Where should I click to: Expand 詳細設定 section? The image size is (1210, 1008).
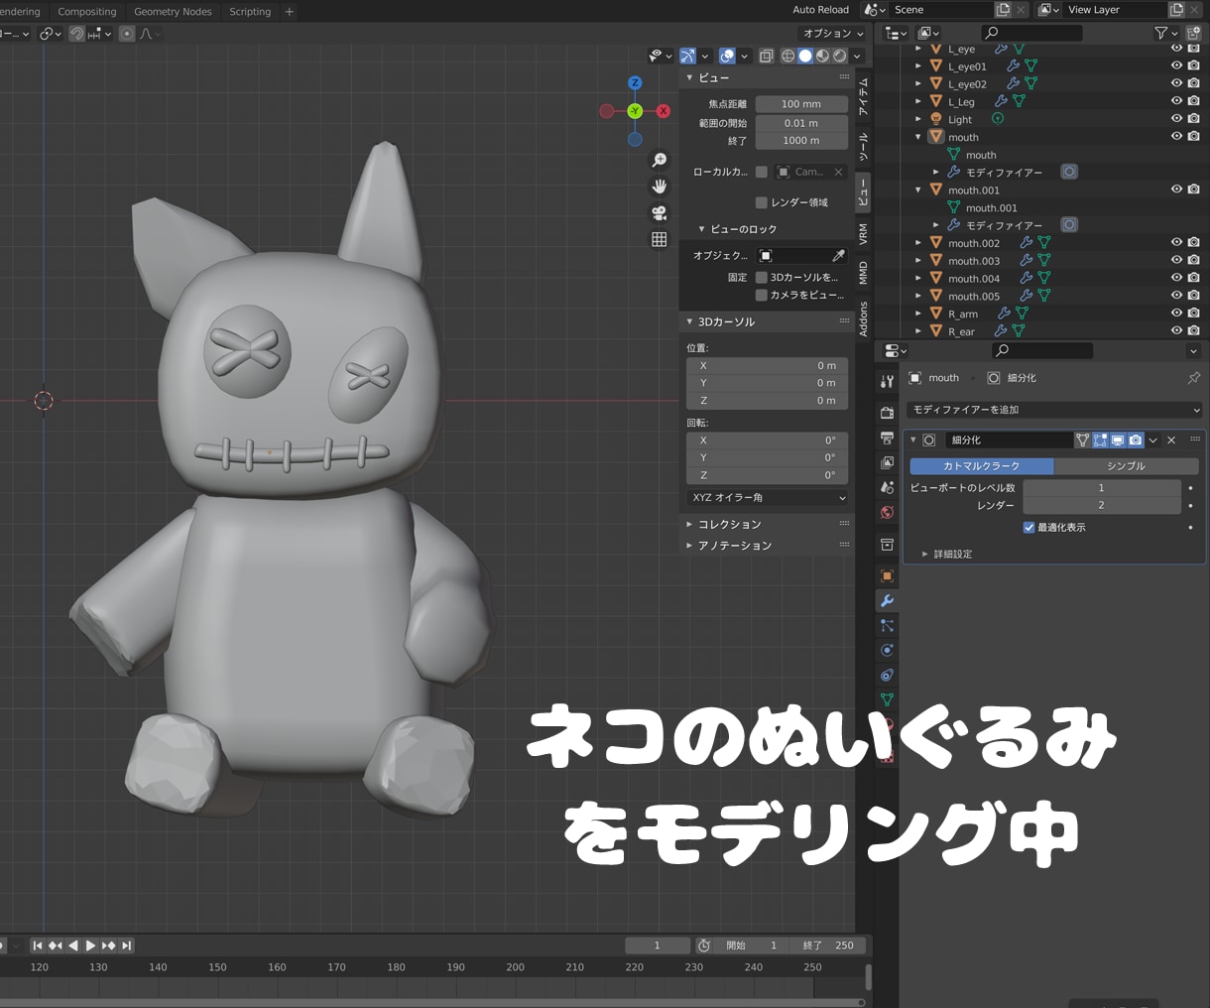click(x=947, y=554)
